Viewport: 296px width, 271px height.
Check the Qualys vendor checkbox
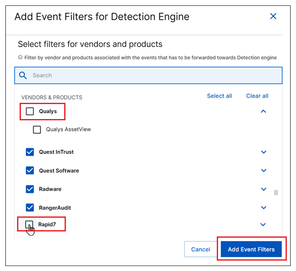[x=30, y=111]
